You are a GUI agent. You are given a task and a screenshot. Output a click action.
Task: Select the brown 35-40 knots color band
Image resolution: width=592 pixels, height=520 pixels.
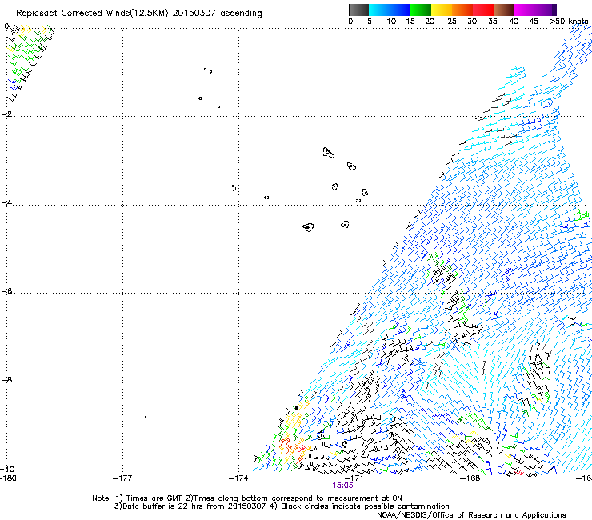click(x=504, y=10)
